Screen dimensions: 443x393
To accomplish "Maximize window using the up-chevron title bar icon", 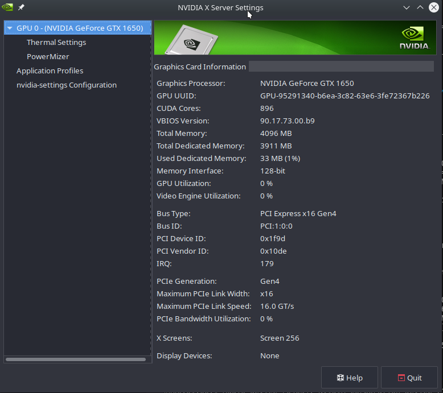I will click(x=420, y=7).
